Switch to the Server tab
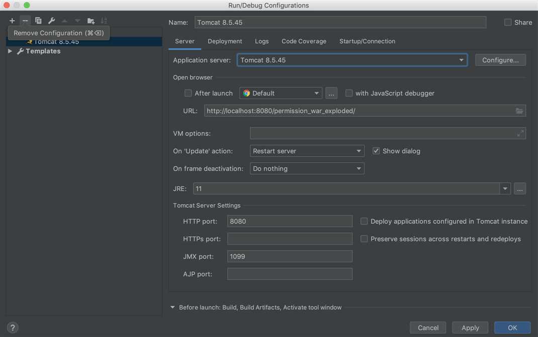This screenshot has height=337, width=538. (185, 41)
